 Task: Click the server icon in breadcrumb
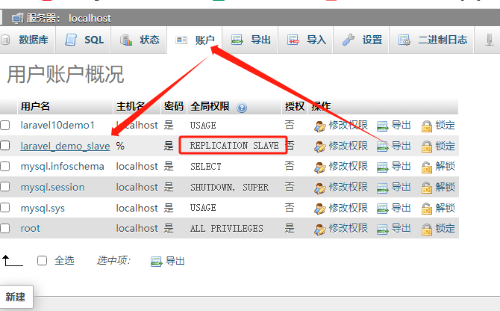click(x=18, y=19)
